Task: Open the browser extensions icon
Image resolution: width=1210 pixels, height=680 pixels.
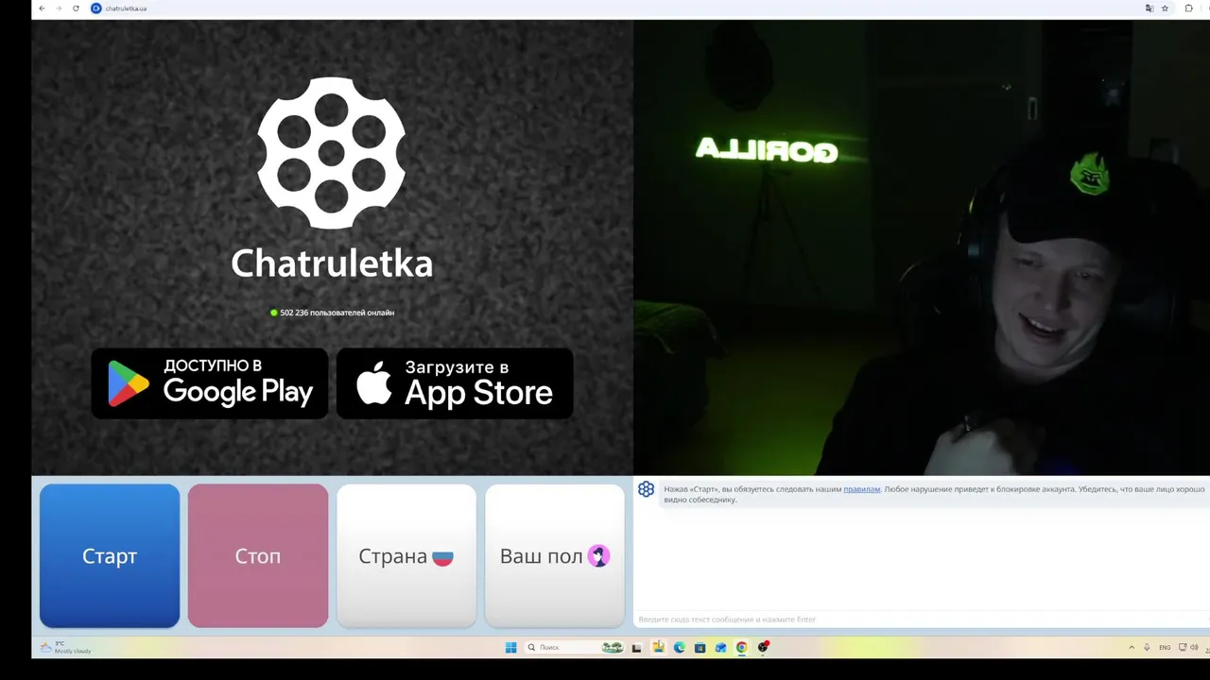Action: click(1188, 8)
